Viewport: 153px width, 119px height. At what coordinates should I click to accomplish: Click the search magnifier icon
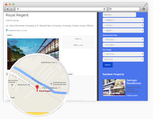110,9
